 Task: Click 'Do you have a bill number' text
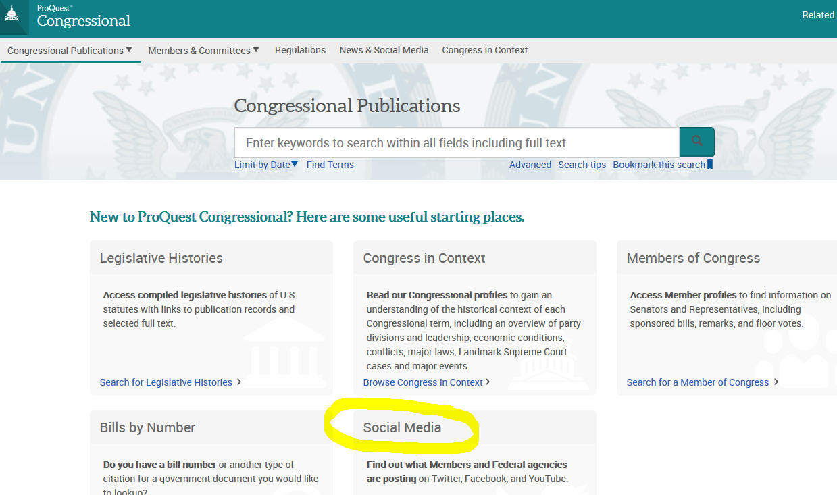coord(159,465)
